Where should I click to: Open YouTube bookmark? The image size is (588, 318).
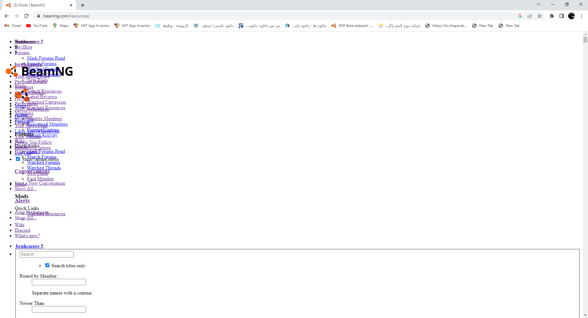tap(37, 26)
